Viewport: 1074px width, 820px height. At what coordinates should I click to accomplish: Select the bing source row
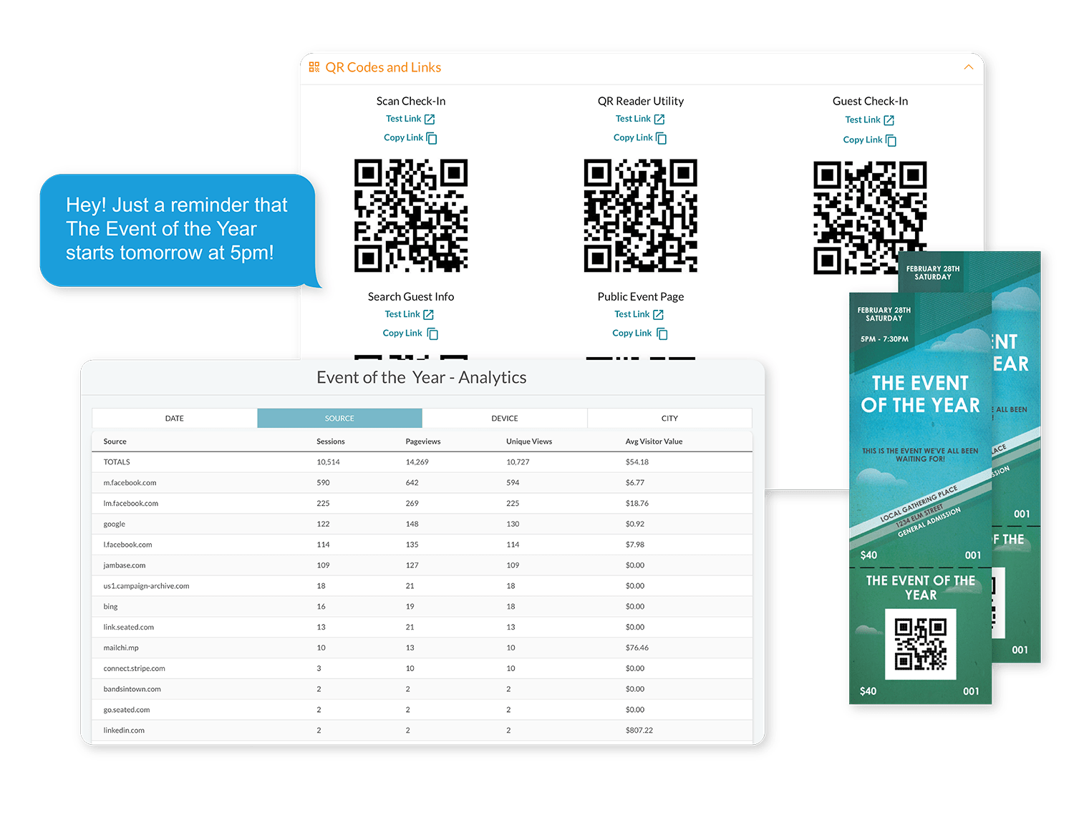tap(422, 607)
